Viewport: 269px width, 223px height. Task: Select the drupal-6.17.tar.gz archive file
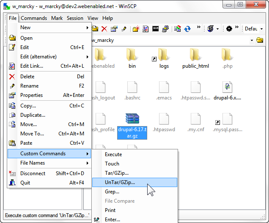click(x=132, y=126)
